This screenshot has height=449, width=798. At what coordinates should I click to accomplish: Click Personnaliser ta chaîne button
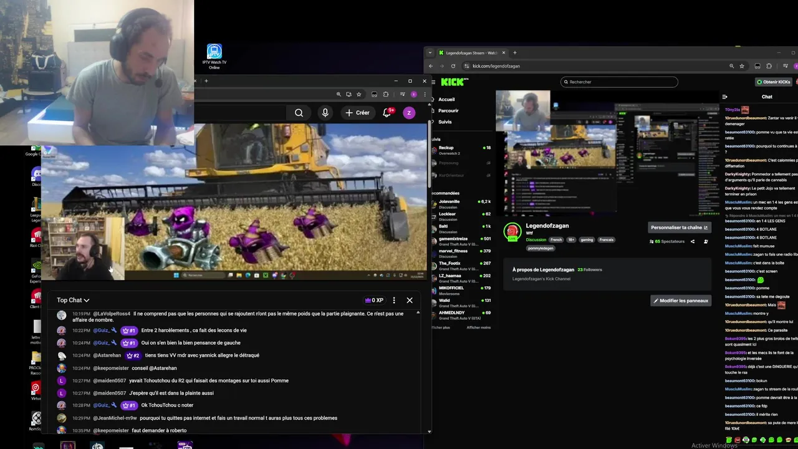[680, 228]
